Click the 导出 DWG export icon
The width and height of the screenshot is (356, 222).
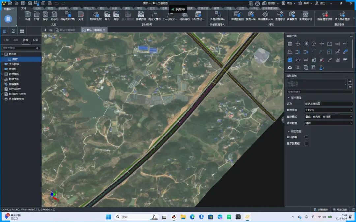click(116, 14)
